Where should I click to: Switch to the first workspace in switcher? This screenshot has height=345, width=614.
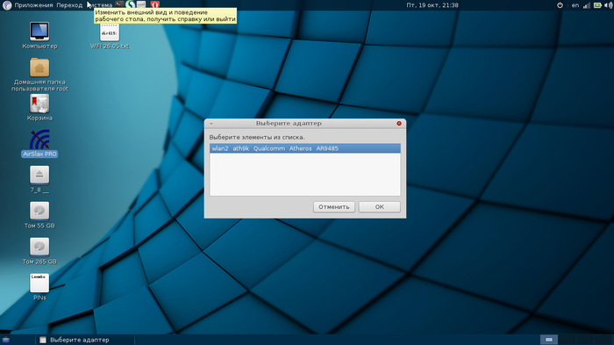[549, 340]
